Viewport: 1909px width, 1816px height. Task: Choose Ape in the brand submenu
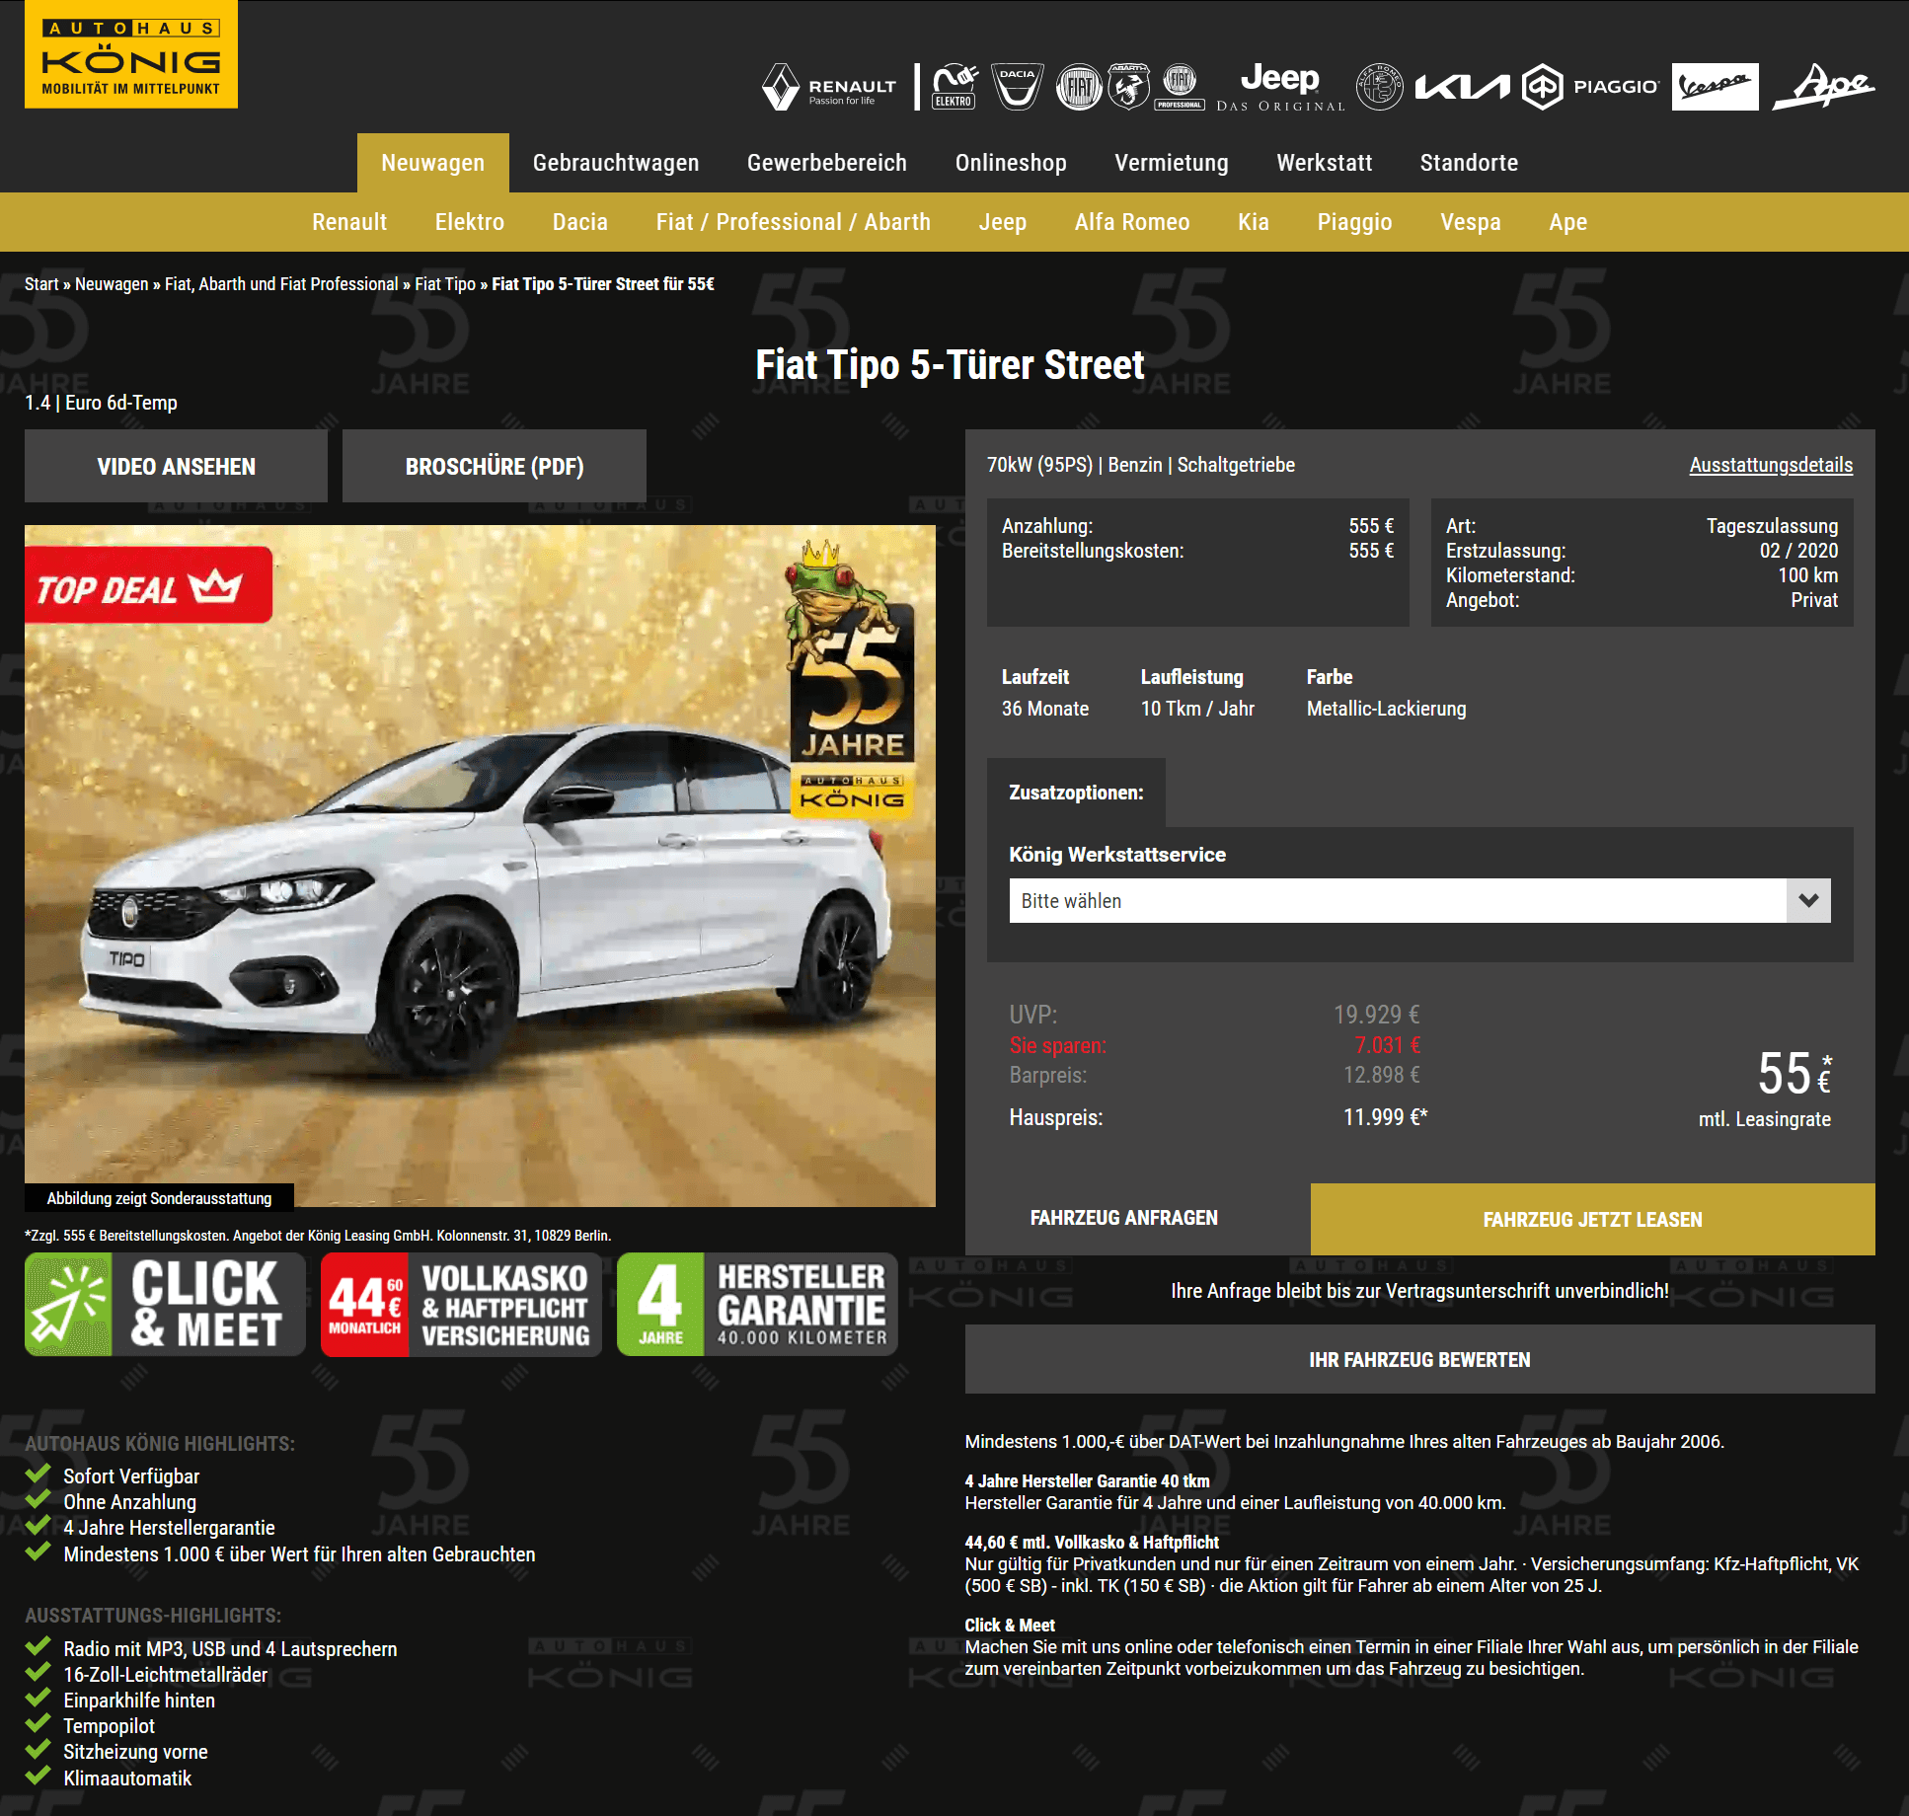pyautogui.click(x=1568, y=222)
